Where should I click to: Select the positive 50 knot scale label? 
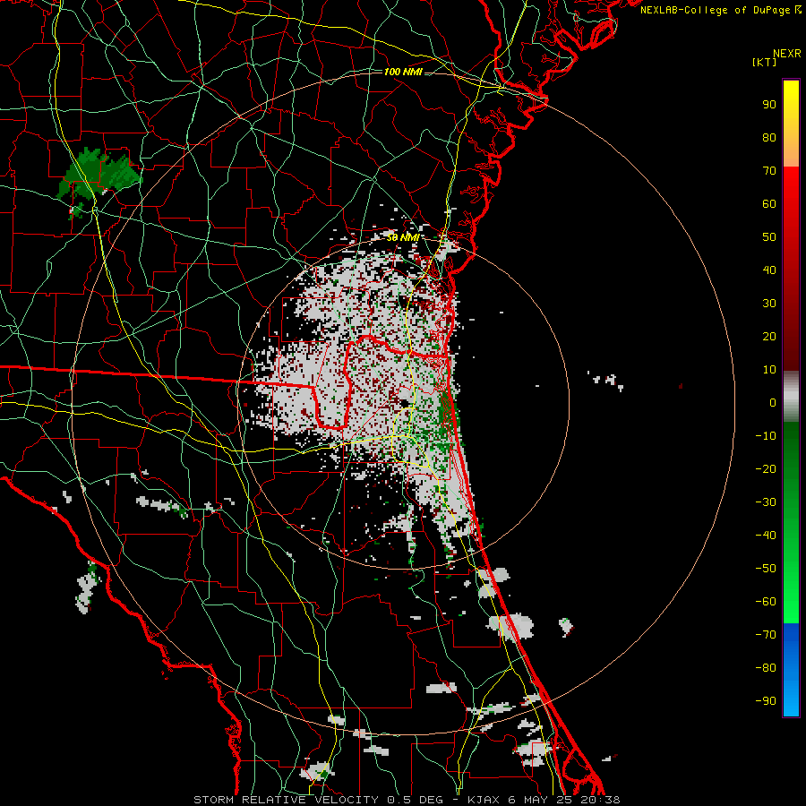[769, 237]
